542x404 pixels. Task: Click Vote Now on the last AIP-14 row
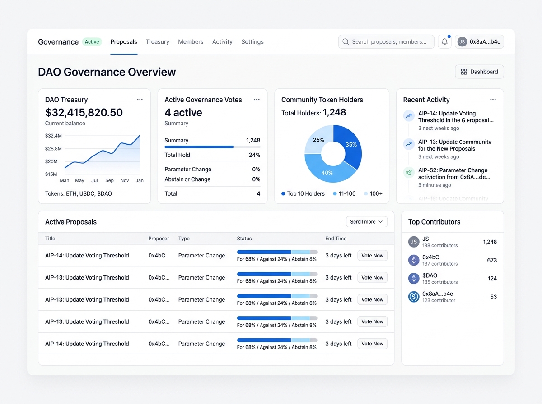pos(372,344)
